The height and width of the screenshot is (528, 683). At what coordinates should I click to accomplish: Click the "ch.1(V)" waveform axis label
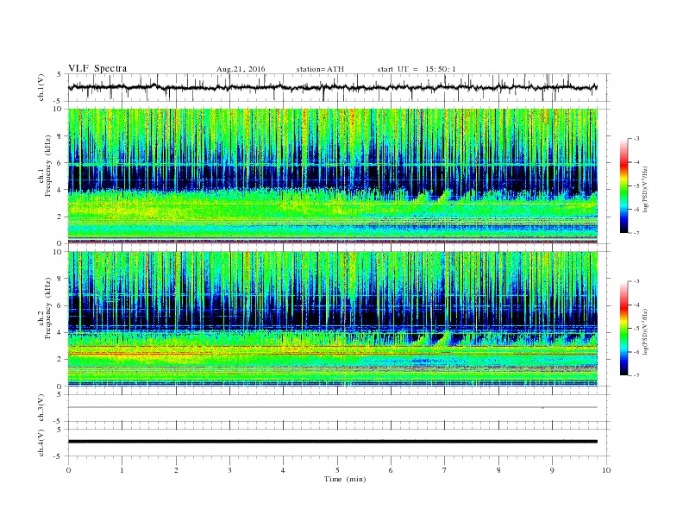41,87
